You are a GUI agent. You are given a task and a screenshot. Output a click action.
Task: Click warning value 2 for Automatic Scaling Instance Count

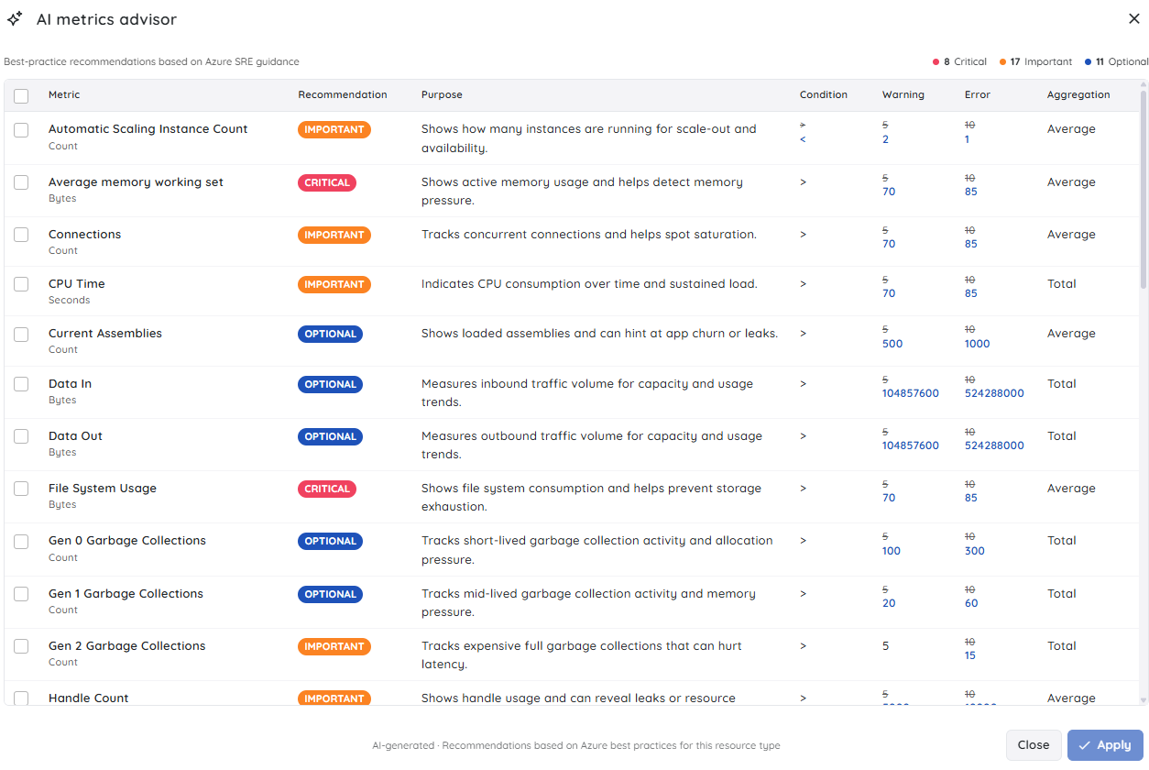[886, 139]
